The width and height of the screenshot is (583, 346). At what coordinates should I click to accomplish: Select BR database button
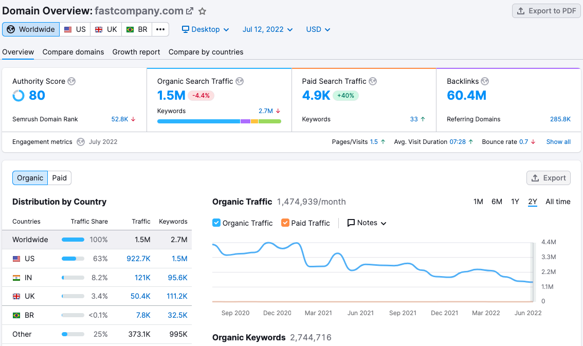[x=137, y=29]
